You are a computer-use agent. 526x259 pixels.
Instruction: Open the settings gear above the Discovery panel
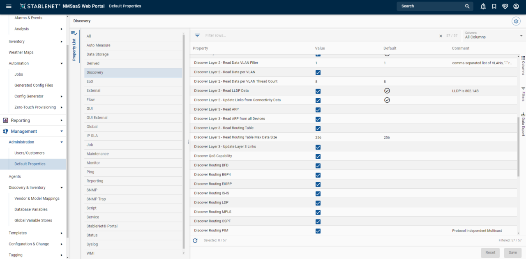(x=516, y=21)
